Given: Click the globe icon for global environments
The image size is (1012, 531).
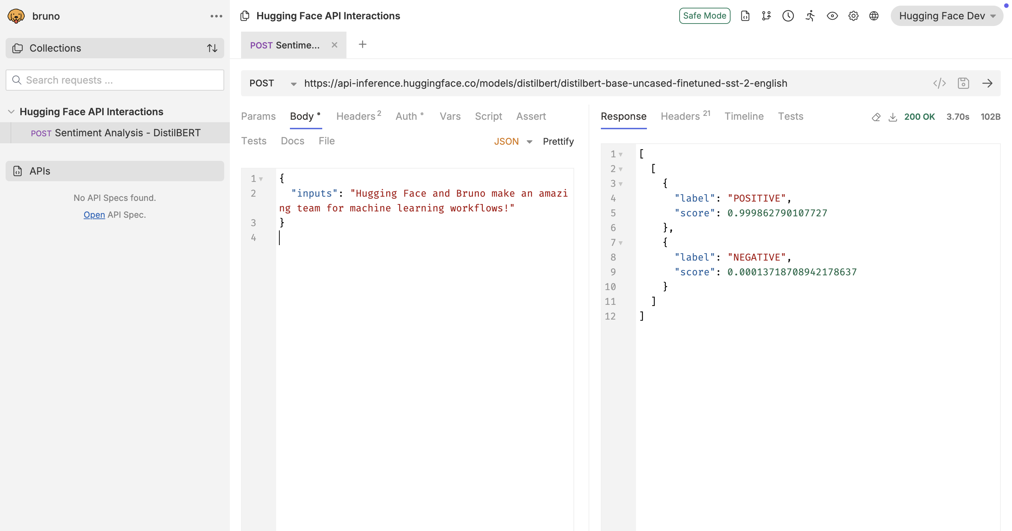Looking at the screenshot, I should tap(874, 16).
